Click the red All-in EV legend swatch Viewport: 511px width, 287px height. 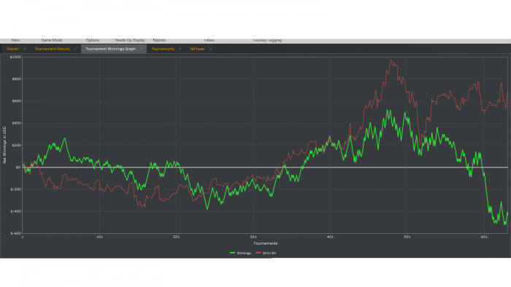coord(258,253)
